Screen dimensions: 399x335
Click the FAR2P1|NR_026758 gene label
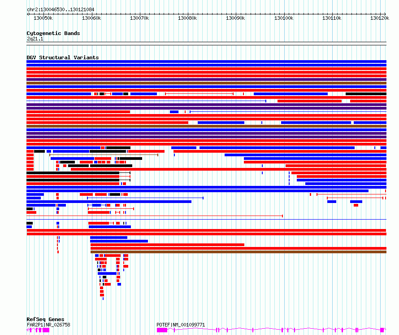point(48,325)
